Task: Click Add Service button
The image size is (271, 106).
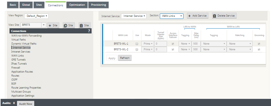Action: (x=198, y=16)
